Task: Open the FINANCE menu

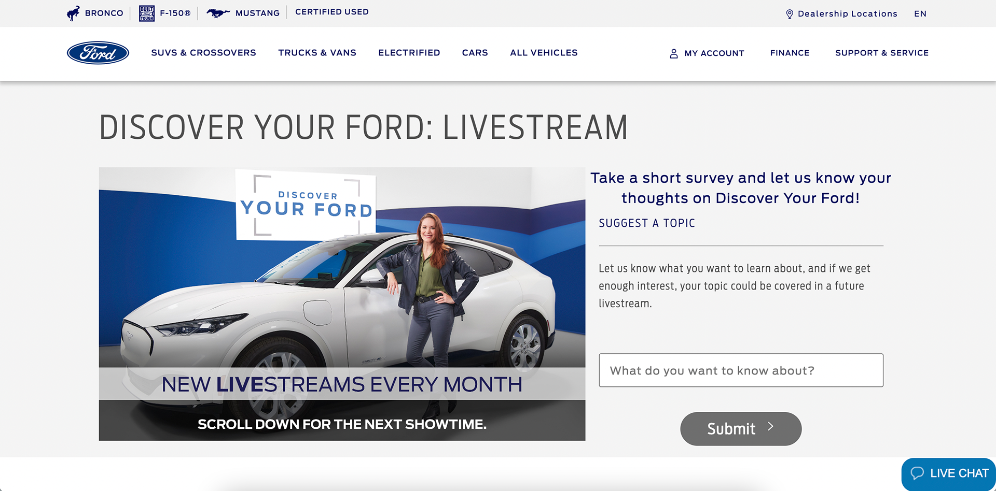Action: pos(790,53)
